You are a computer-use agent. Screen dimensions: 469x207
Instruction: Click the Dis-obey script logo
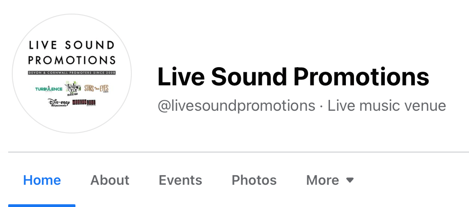(59, 103)
